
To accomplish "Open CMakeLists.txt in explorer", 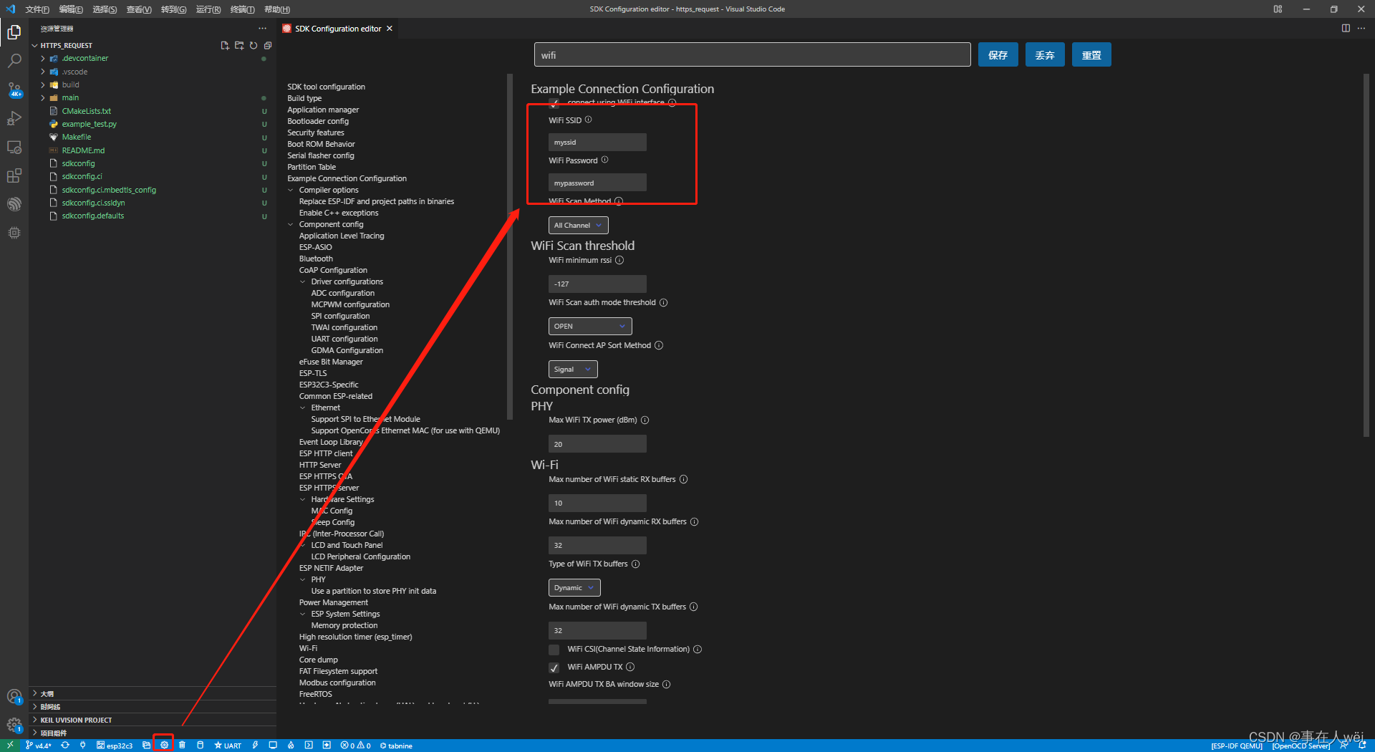I will [x=86, y=111].
